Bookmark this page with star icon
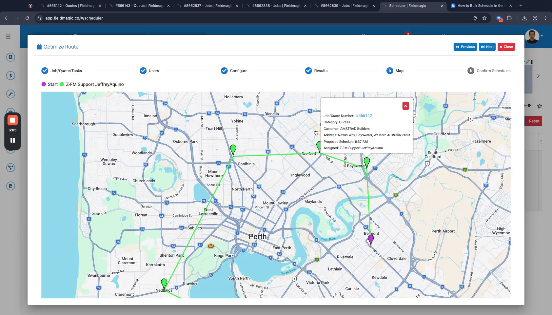 (x=485, y=18)
